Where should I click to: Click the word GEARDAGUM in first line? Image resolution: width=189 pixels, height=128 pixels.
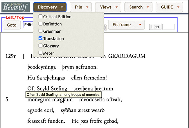[127, 56]
